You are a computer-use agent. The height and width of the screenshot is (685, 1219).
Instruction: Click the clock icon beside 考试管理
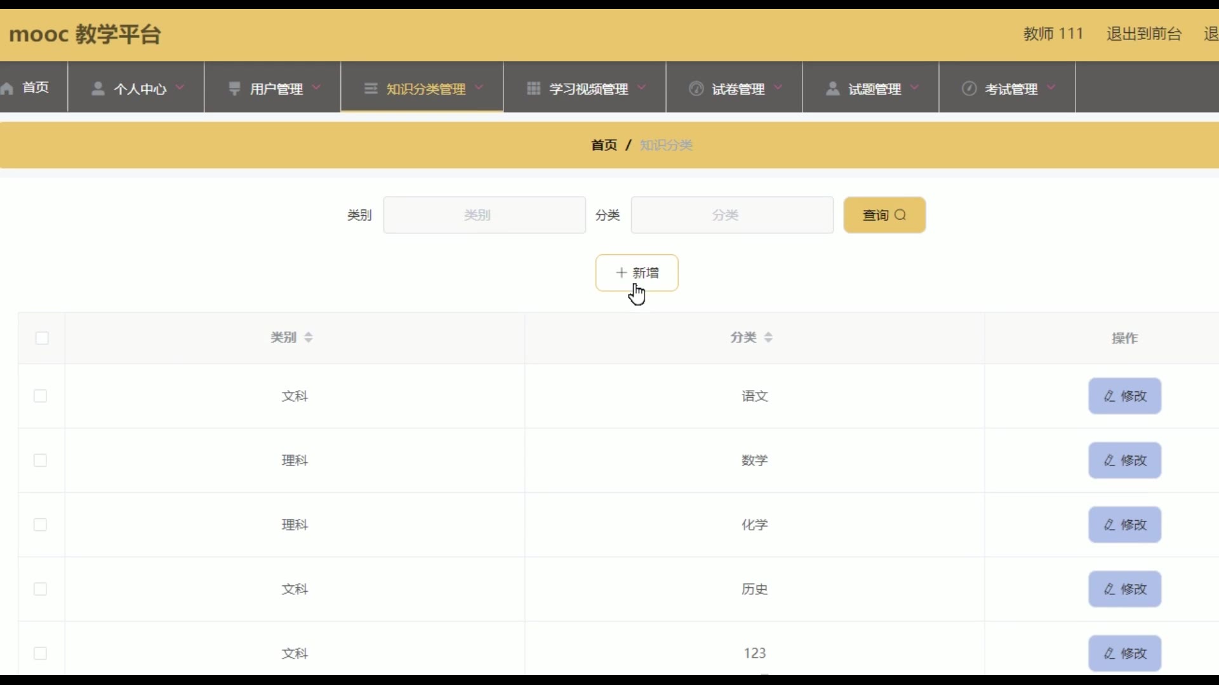point(969,89)
